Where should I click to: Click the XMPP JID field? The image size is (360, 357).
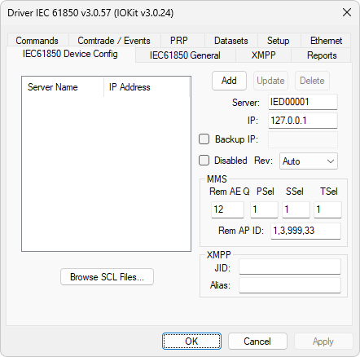pyautogui.click(x=290, y=267)
